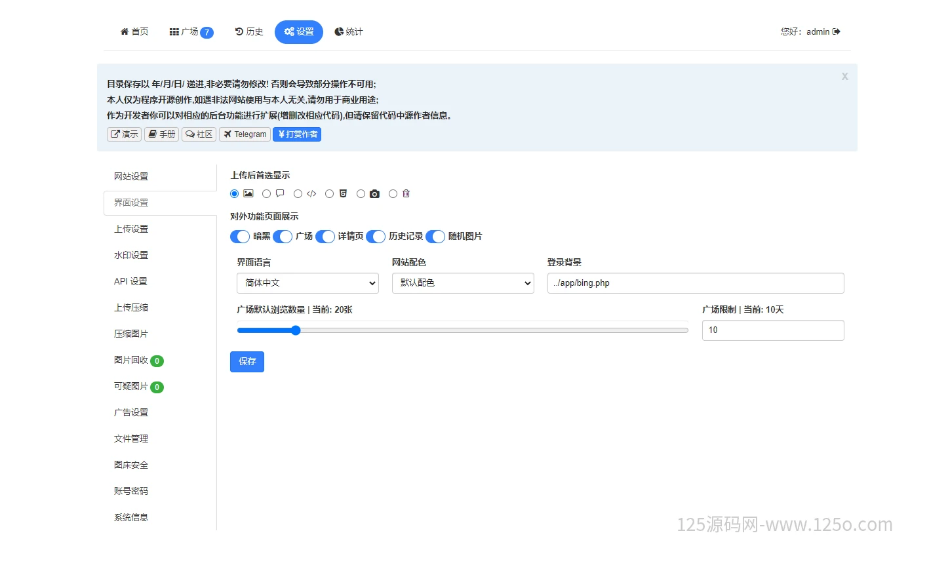Open 上传设置 in the sidebar
The height and width of the screenshot is (567, 929).
click(160, 229)
